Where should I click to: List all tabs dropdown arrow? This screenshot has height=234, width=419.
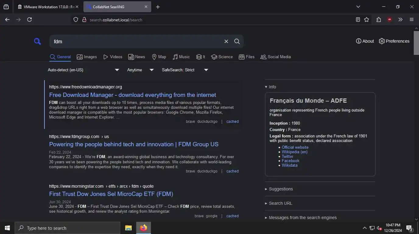pos(358,7)
